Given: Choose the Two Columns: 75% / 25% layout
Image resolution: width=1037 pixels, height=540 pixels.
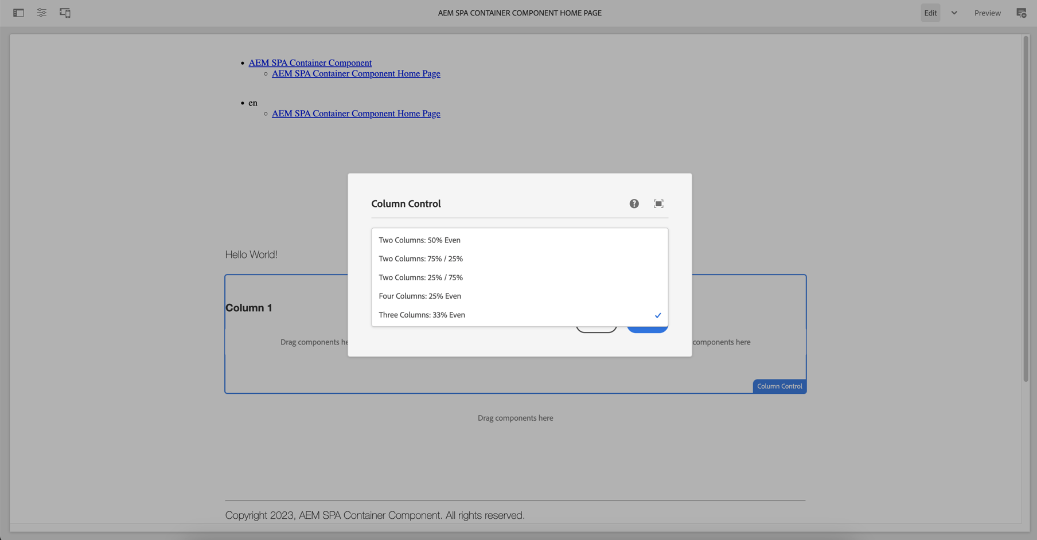Looking at the screenshot, I should coord(420,259).
